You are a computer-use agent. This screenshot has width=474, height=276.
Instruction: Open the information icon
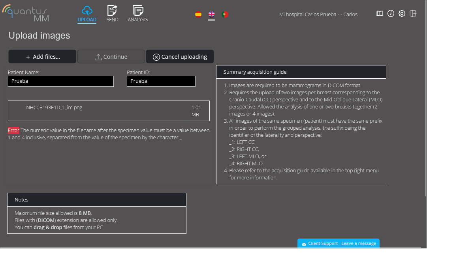391,13
